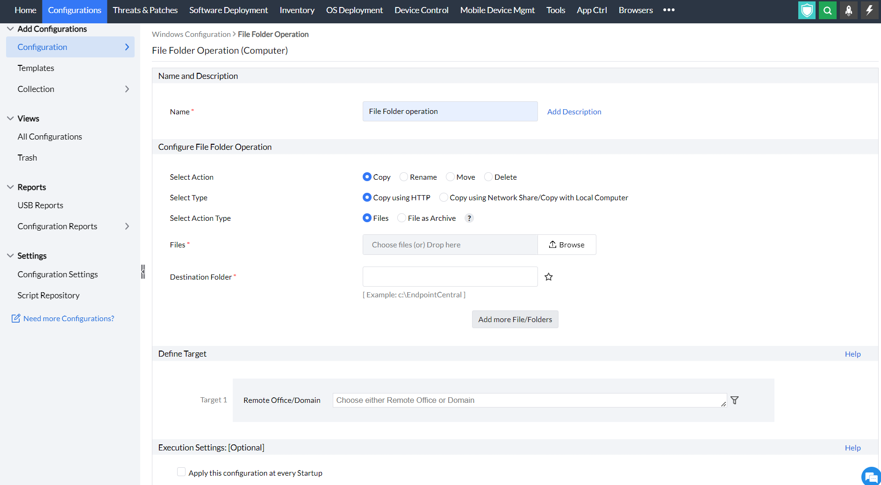Click the rocket quick launch icon
The width and height of the screenshot is (881, 485).
click(x=848, y=10)
